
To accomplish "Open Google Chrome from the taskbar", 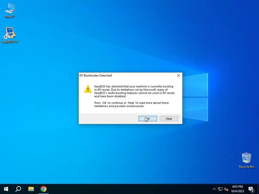I will coord(44,189).
